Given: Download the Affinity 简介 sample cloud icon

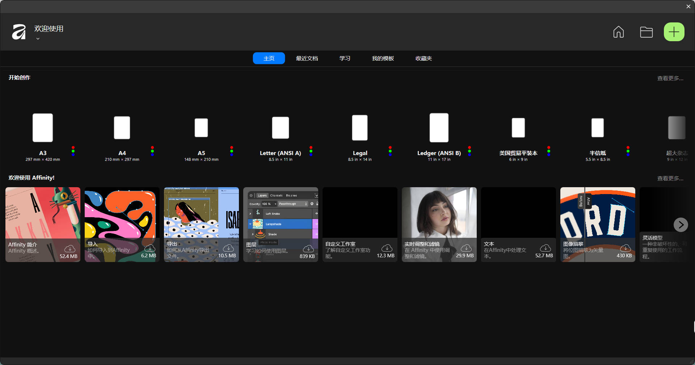Looking at the screenshot, I should click(x=70, y=249).
